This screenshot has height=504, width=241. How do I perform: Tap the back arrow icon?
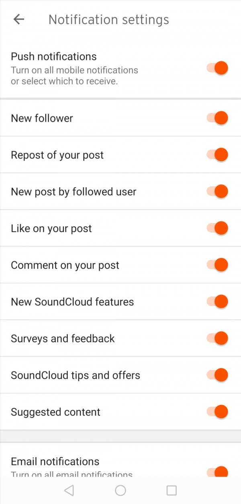[19, 19]
